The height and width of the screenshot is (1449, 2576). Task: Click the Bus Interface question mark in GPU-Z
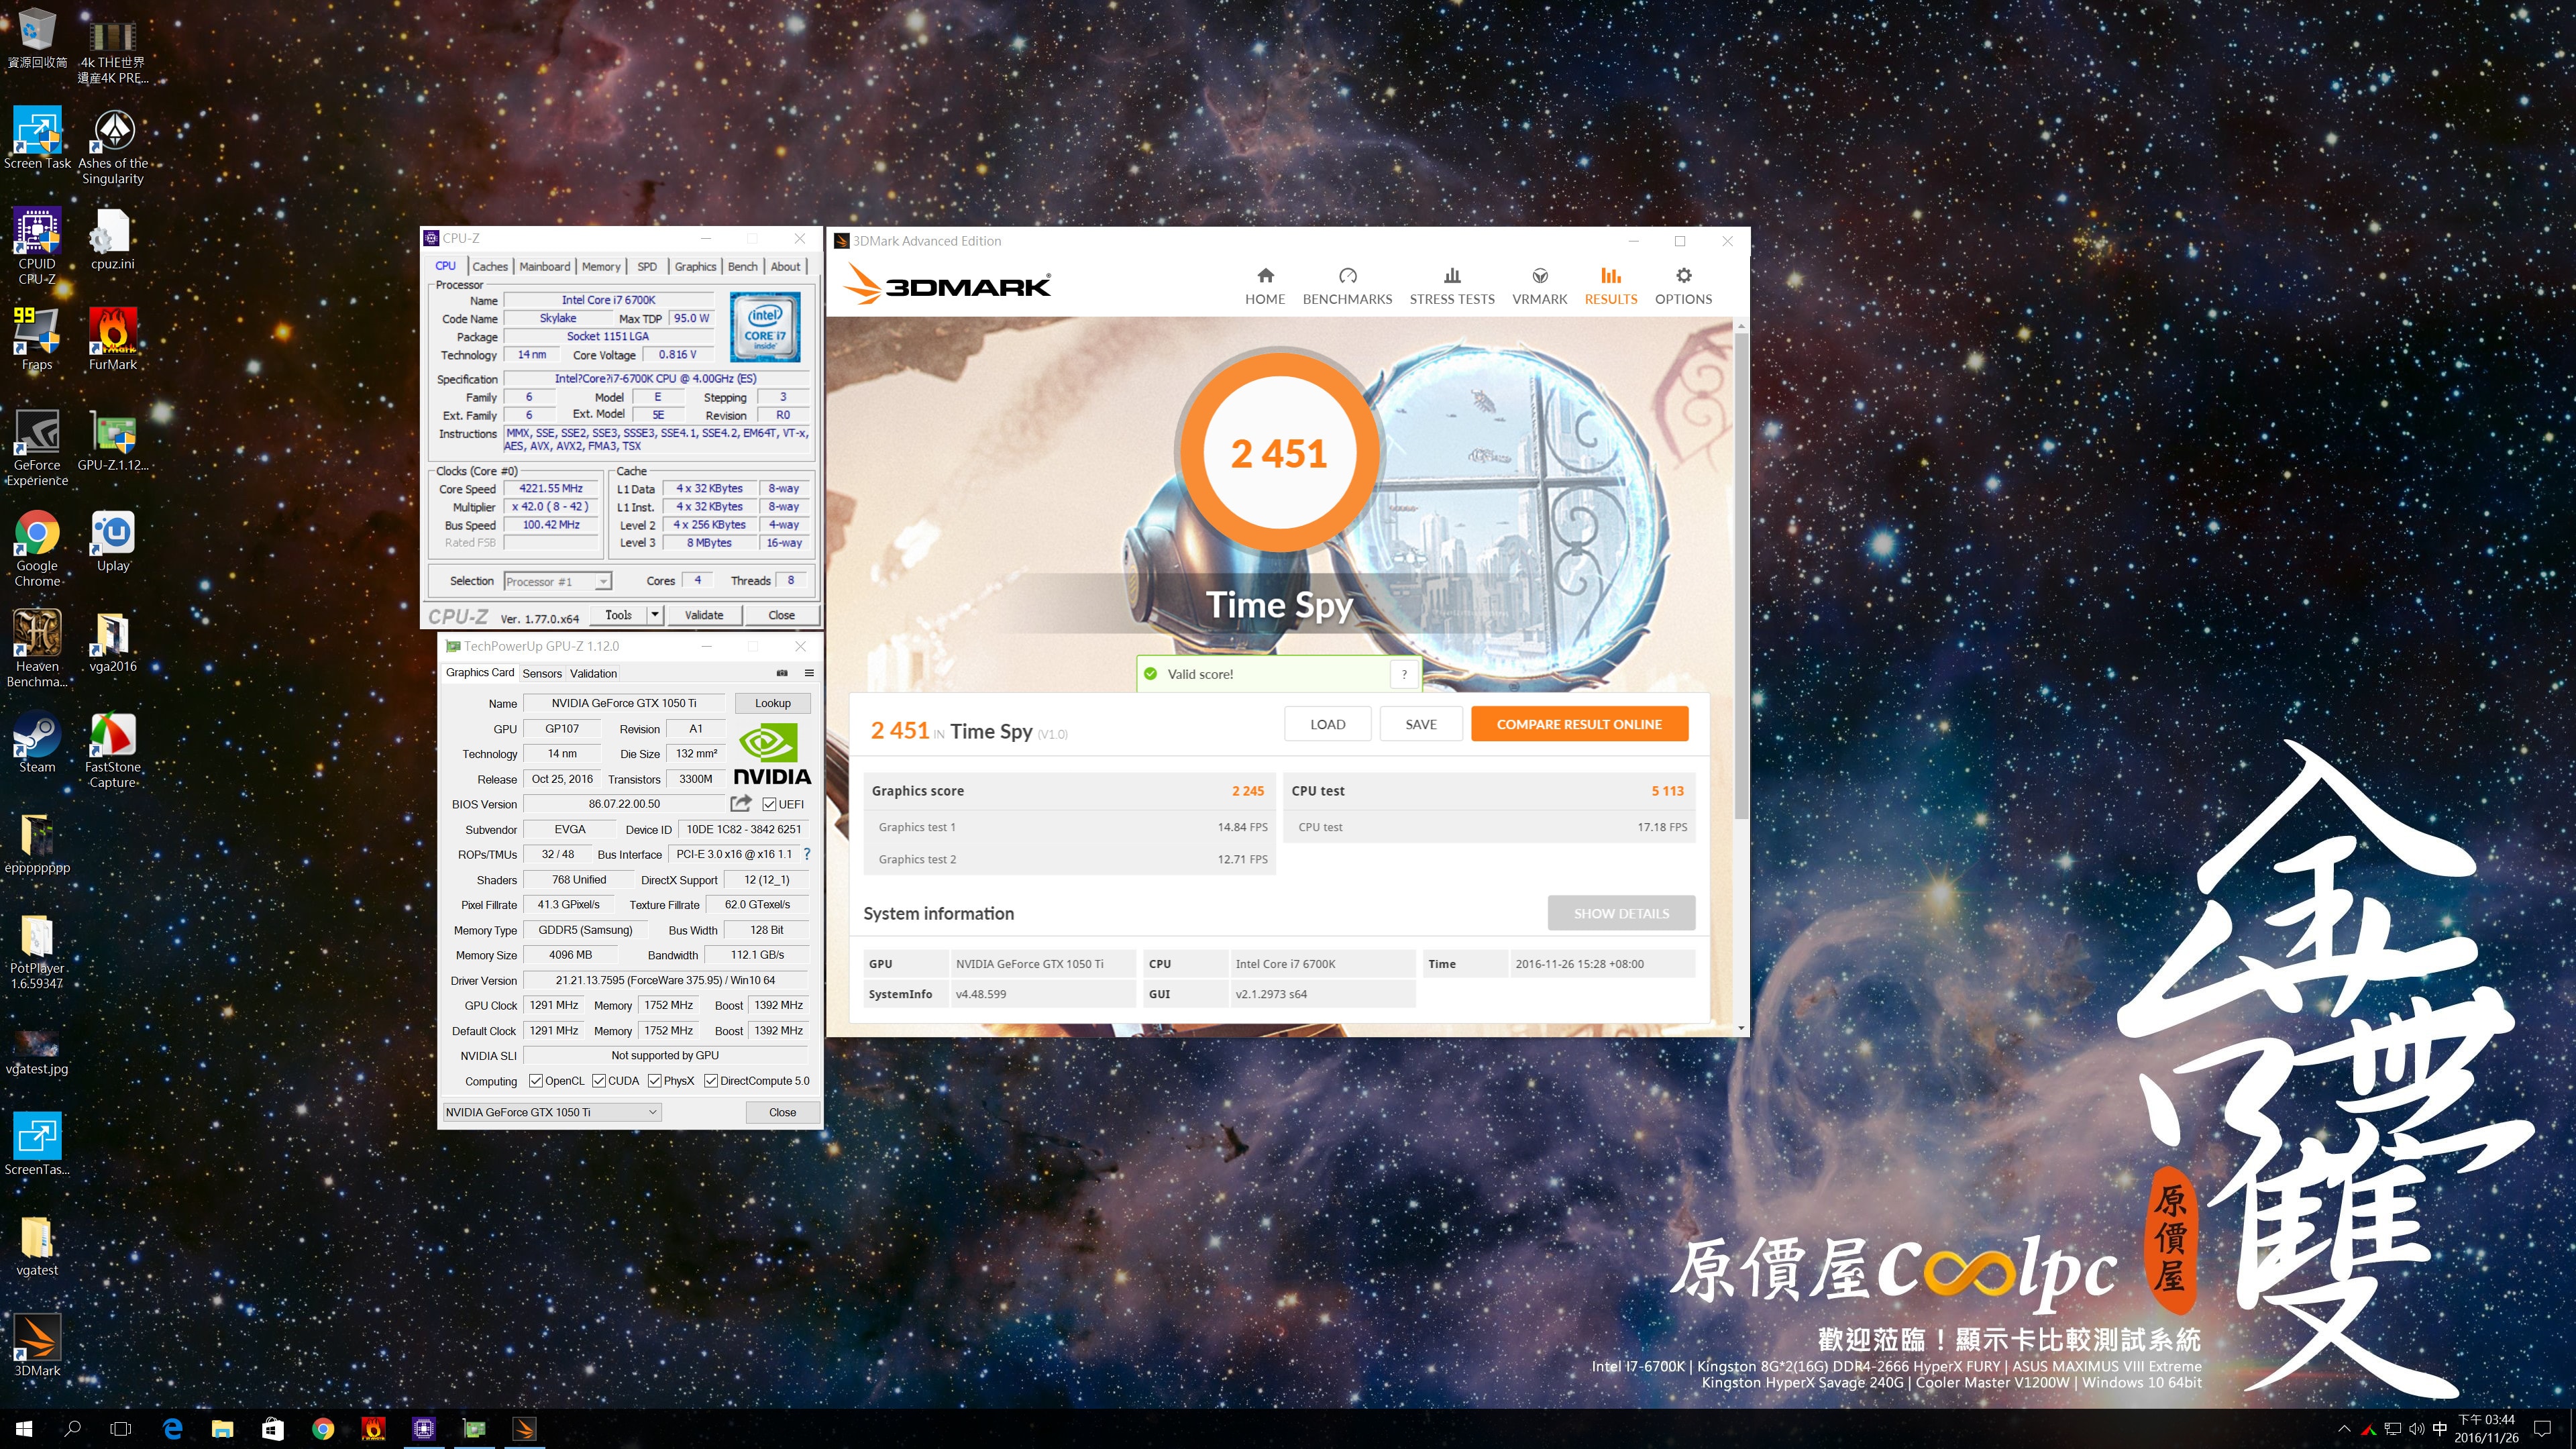(x=806, y=854)
